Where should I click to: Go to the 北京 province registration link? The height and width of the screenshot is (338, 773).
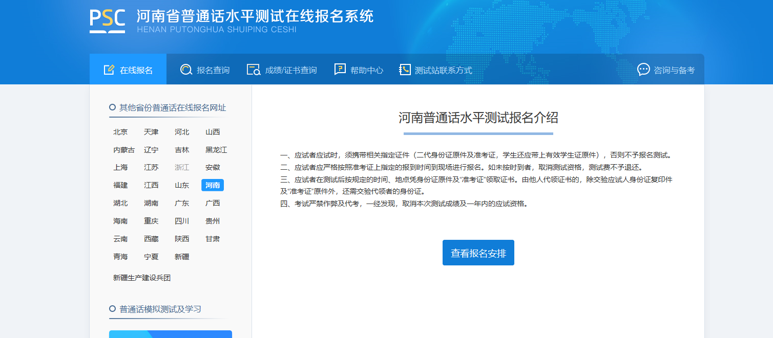point(120,132)
